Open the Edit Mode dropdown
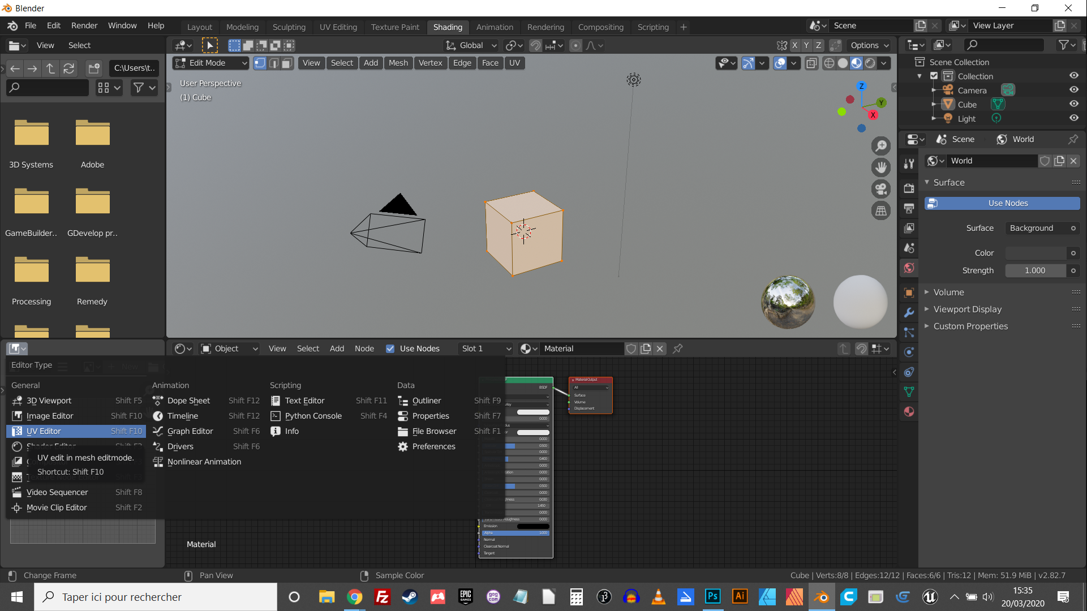1087x611 pixels. (211, 63)
